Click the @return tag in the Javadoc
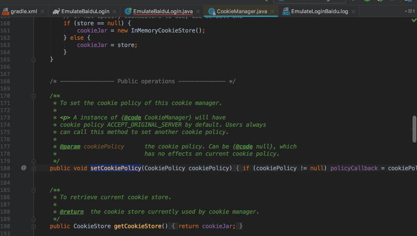417x236 pixels. pos(72,212)
